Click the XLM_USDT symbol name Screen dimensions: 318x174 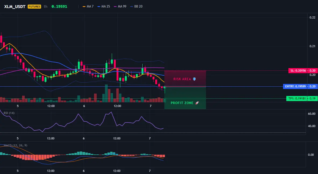[15, 6]
